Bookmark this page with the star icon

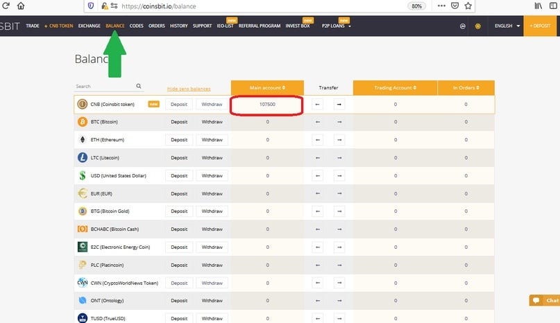468,6
